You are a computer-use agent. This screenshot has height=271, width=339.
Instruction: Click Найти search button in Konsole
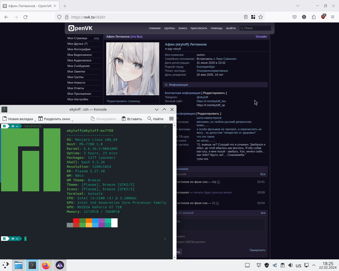point(155,119)
